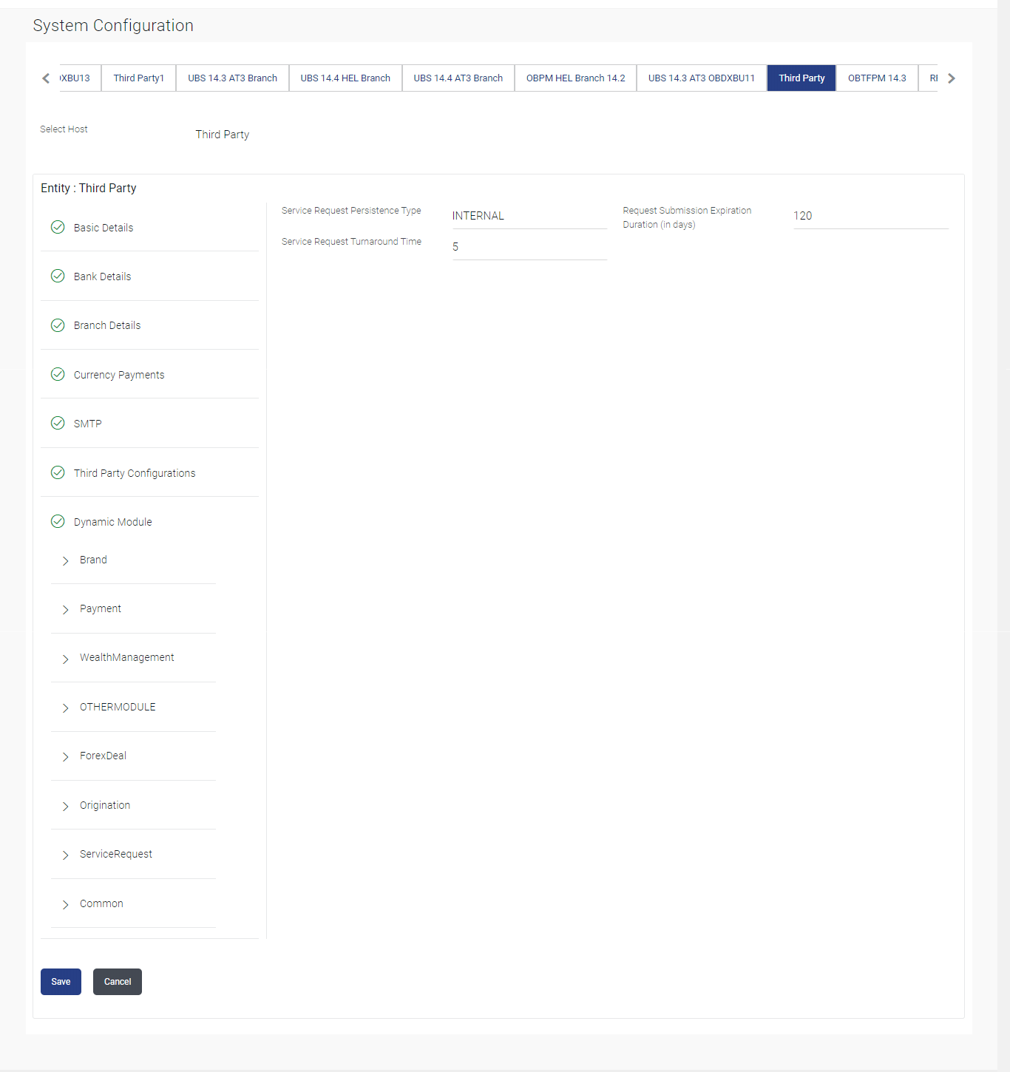Expand the OTHERMODULE chevron

point(65,708)
